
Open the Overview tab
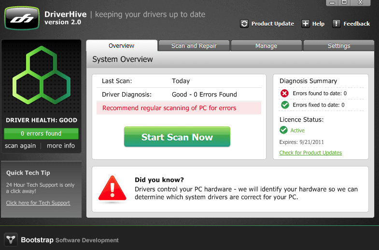[x=122, y=46]
